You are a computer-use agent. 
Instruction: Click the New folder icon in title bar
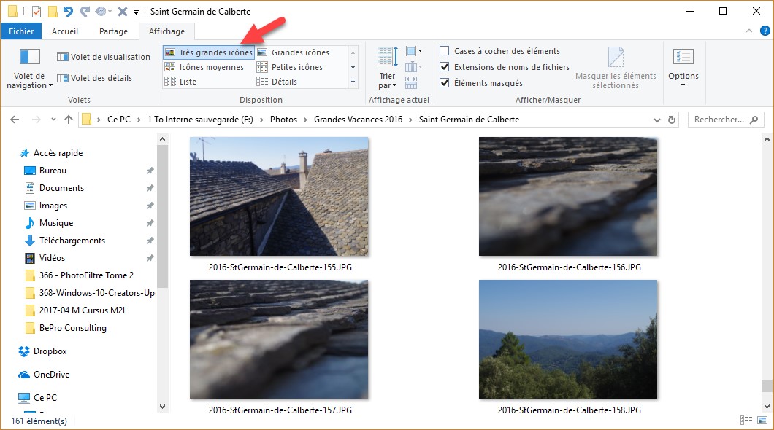[53, 12]
